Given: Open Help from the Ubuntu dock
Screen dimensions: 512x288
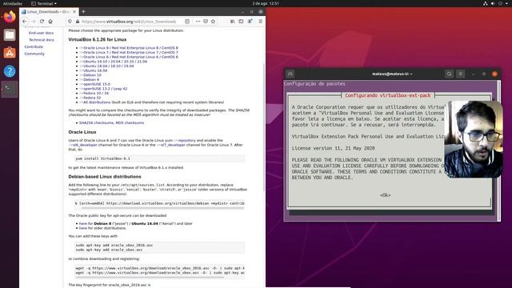Looking at the screenshot, I should click(x=10, y=71).
